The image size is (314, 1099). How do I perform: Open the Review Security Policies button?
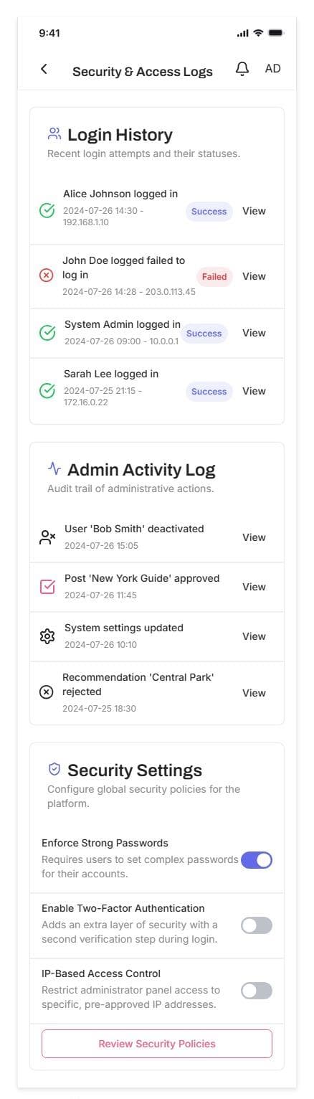point(157,1044)
